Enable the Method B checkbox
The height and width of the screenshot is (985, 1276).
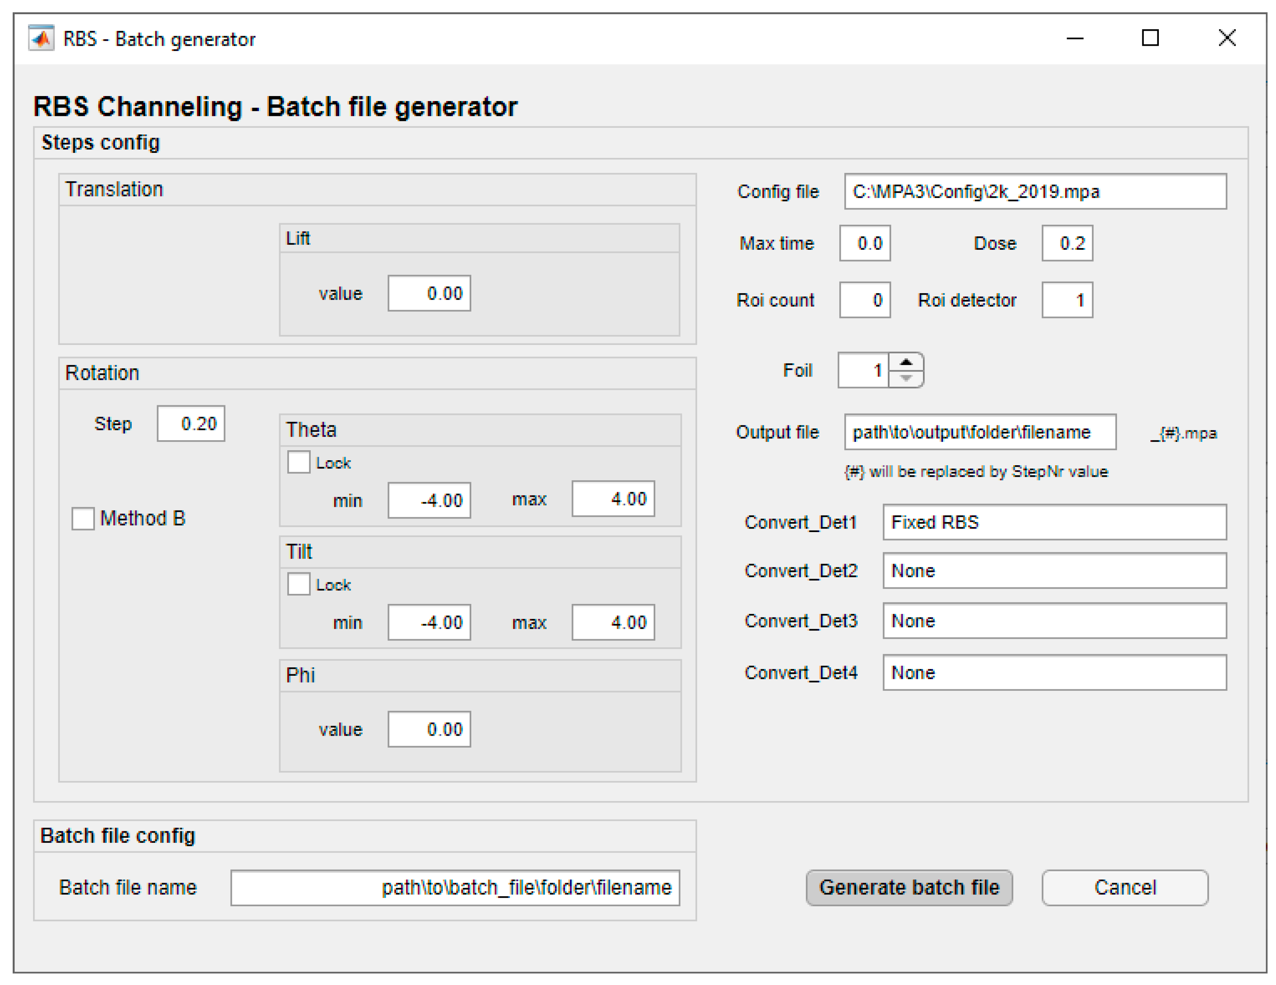[x=83, y=518]
